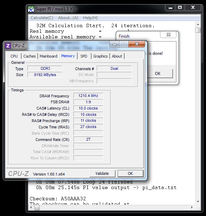Click the horizontal scrollbar right arrow in Super PI

[192, 207]
